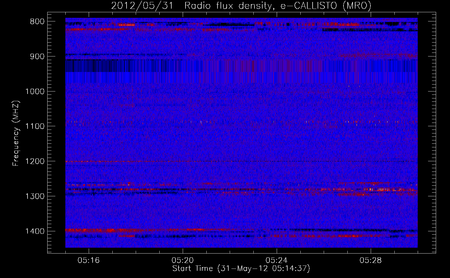Click the 800 frequency tick label
This screenshot has height=278, width=450.
click(x=36, y=22)
